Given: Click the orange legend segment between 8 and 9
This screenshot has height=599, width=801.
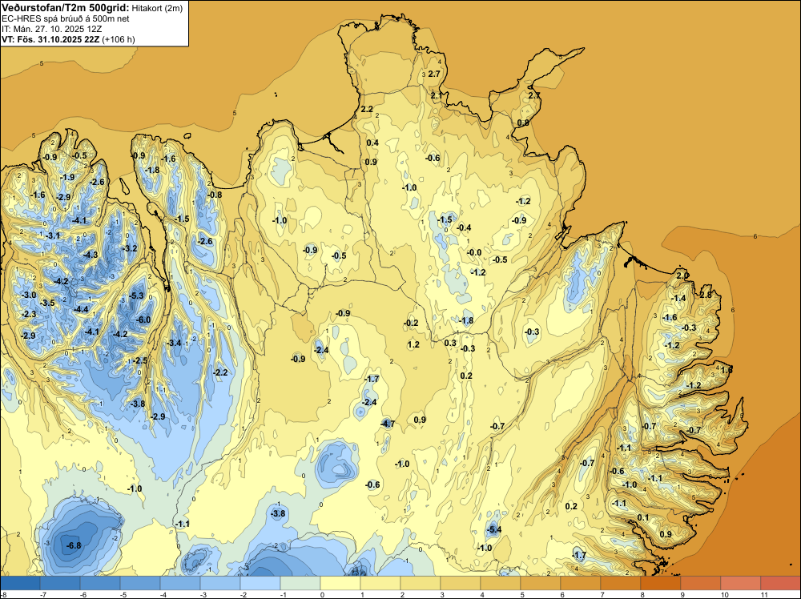Looking at the screenshot, I should click(x=660, y=583).
